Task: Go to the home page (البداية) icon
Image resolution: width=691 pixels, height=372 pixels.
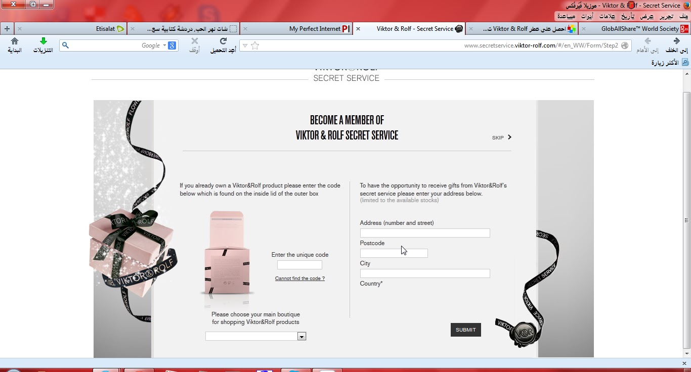Action: (x=15, y=41)
